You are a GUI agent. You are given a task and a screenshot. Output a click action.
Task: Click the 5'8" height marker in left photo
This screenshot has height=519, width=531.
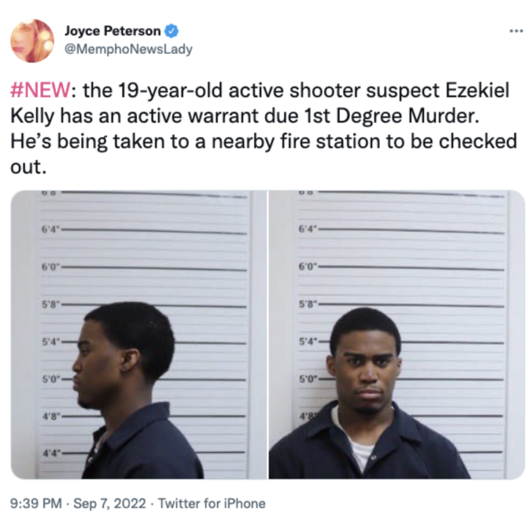point(51,304)
